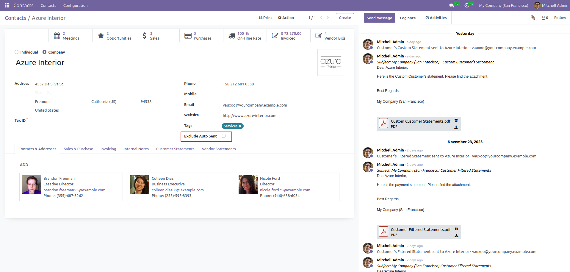Click the Vendor Bills pencil icon
Image resolution: width=570 pixels, height=272 pixels.
(319, 36)
